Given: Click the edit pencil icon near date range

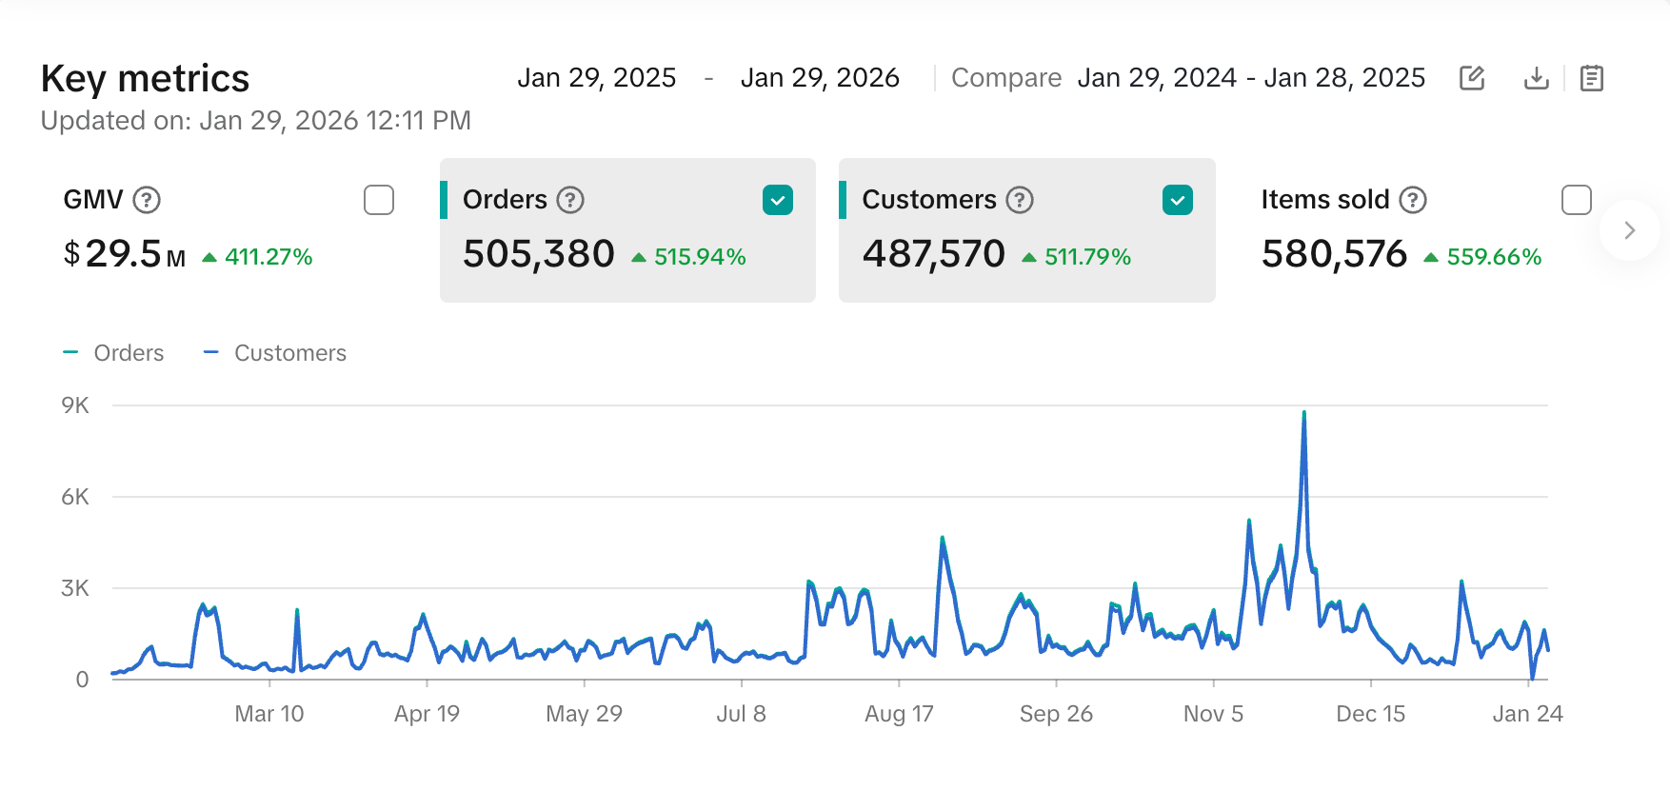Looking at the screenshot, I should (1472, 78).
